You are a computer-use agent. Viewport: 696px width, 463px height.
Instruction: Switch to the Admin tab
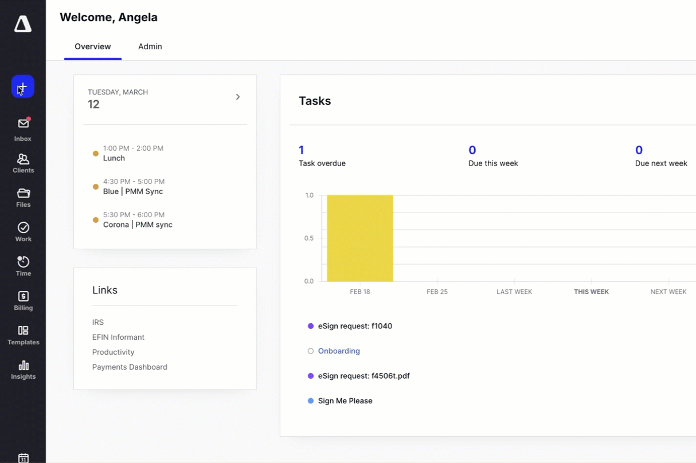[150, 46]
